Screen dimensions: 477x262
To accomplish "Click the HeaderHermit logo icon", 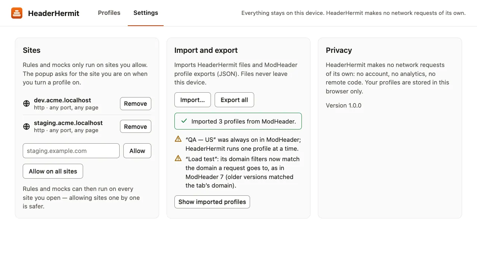I will pos(17,13).
